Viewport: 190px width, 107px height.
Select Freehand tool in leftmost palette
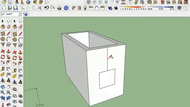[x=9, y=45]
